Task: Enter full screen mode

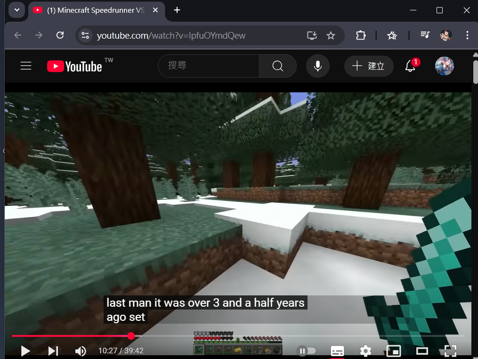Action: click(451, 351)
